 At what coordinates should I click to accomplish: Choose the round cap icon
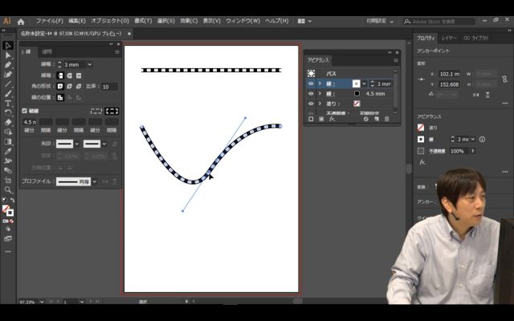click(x=70, y=75)
